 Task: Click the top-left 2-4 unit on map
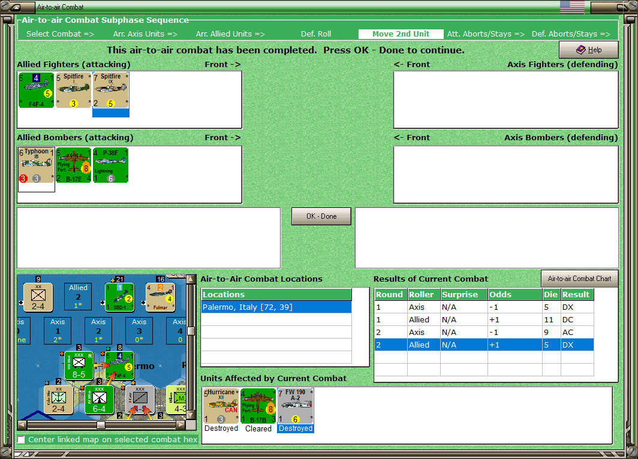click(x=38, y=298)
